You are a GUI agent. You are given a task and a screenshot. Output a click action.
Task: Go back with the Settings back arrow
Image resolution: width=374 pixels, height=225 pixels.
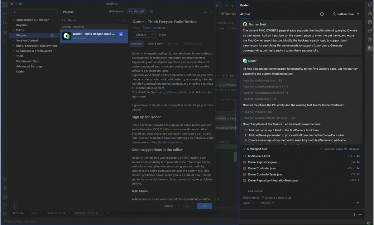205,12
